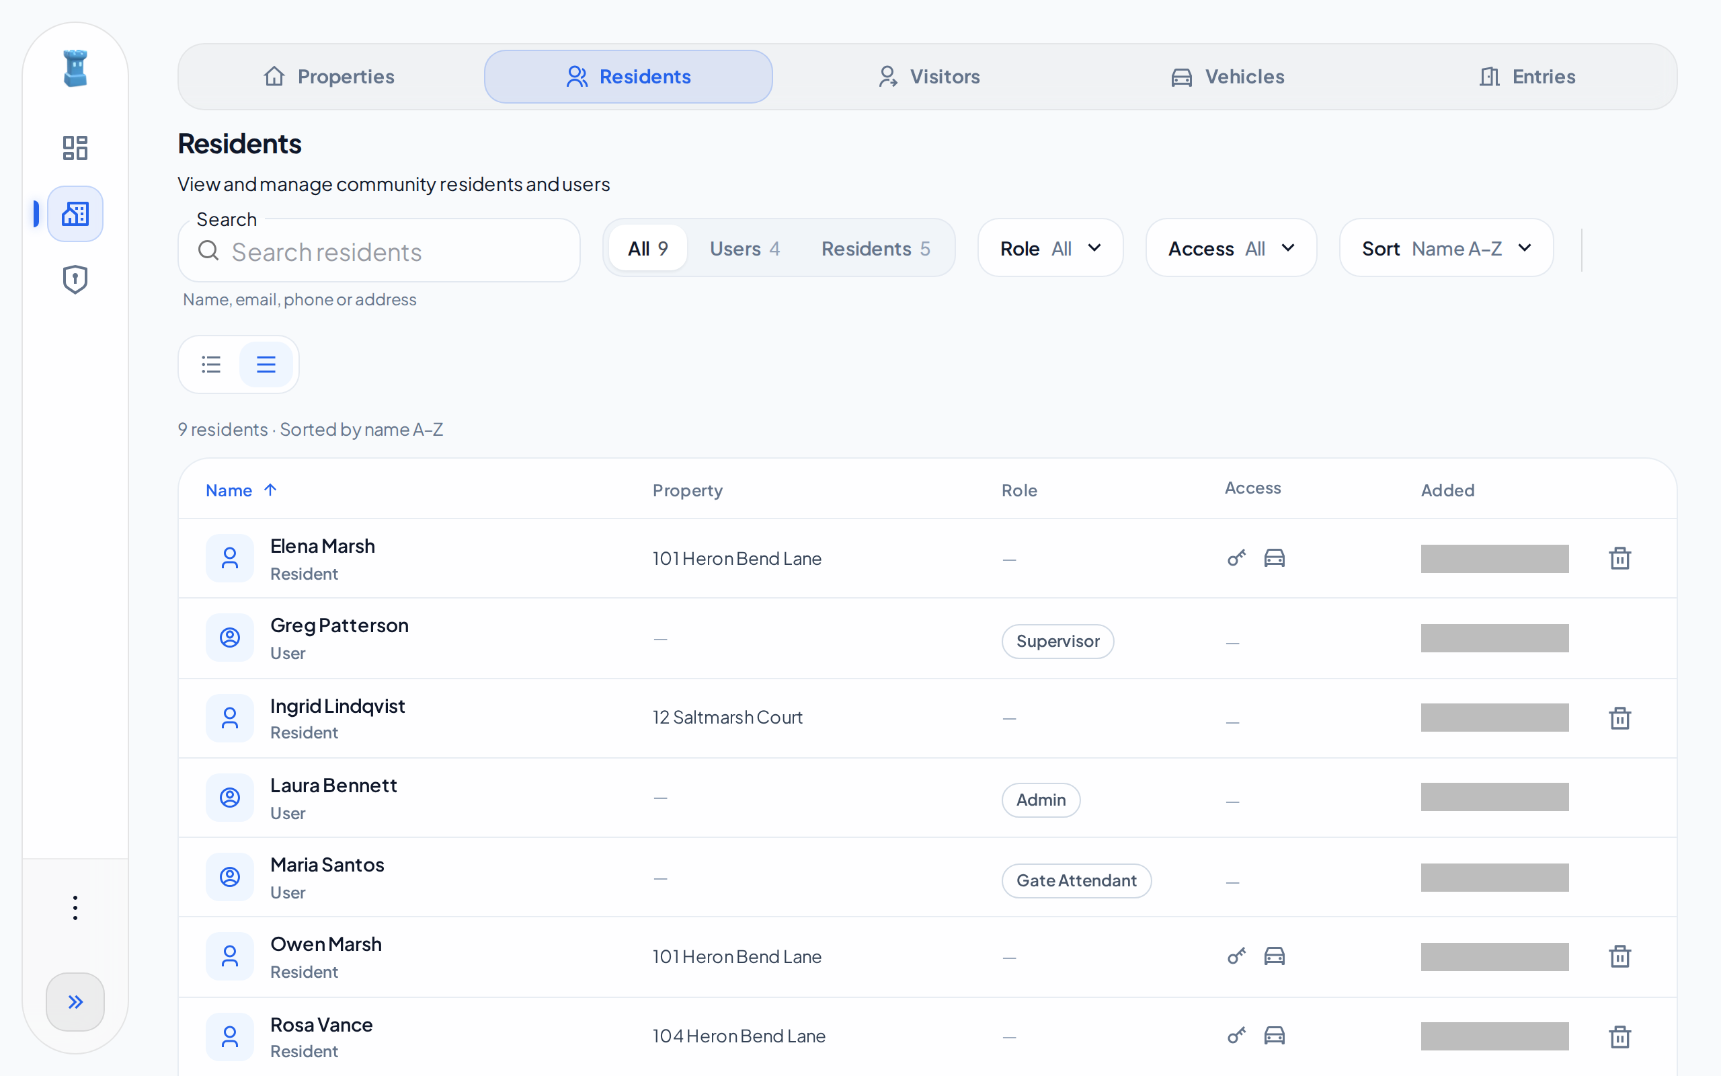Open Maria Santos's name entry
Viewport: 1721px width, 1076px height.
click(327, 865)
